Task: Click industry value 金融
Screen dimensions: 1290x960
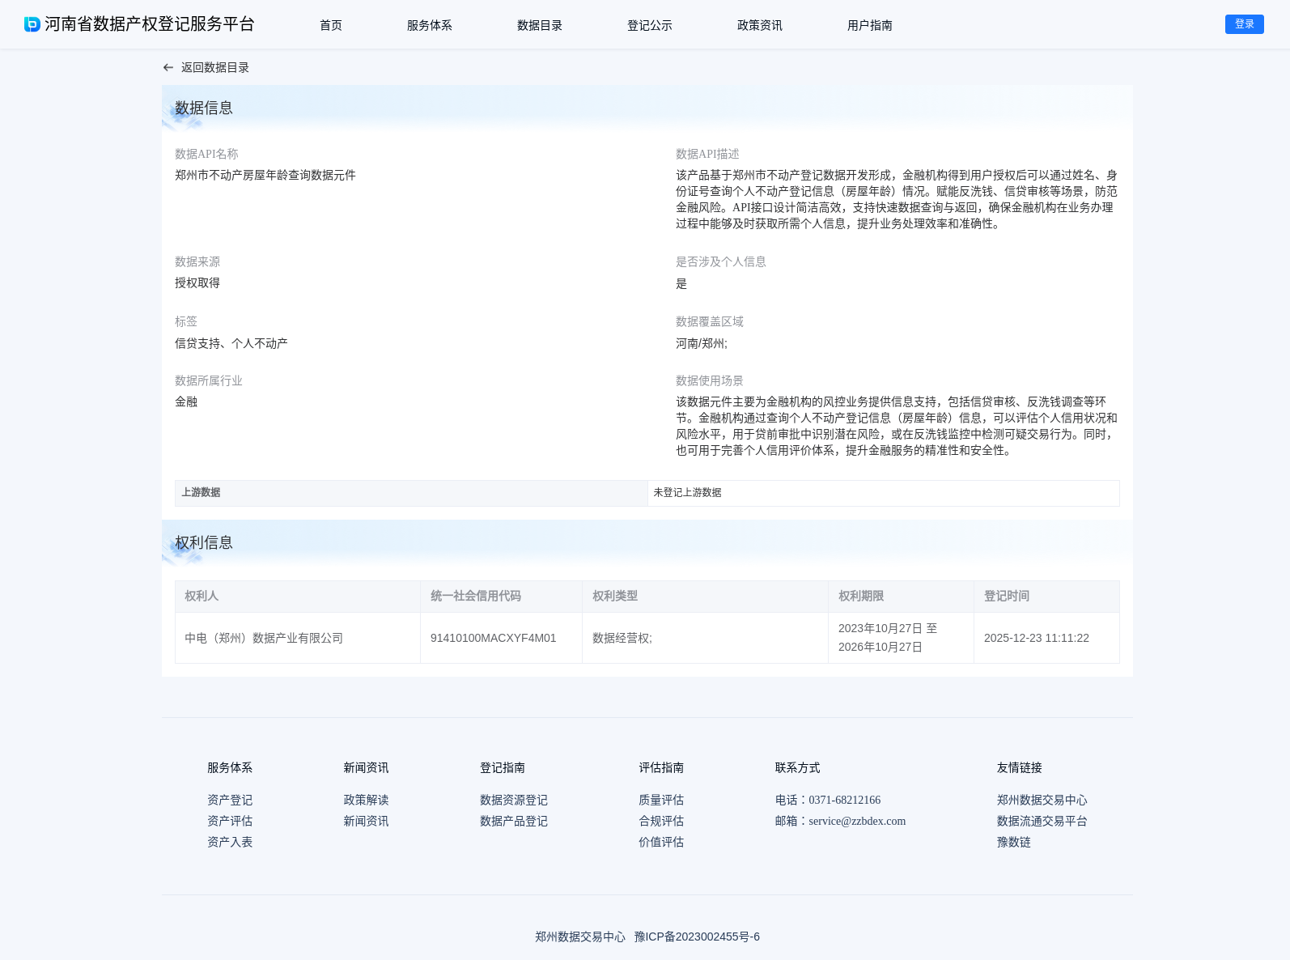Action: coord(186,401)
